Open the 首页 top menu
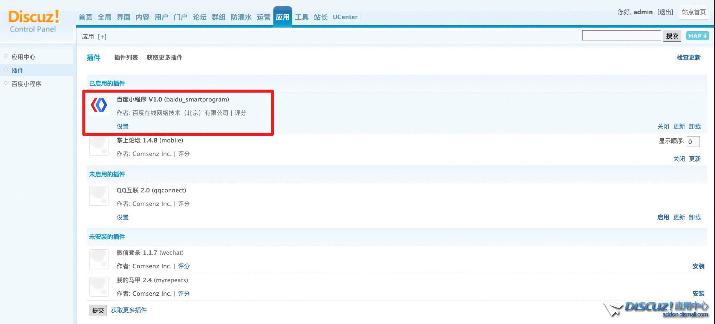Image resolution: width=715 pixels, height=324 pixels. pyautogui.click(x=86, y=17)
